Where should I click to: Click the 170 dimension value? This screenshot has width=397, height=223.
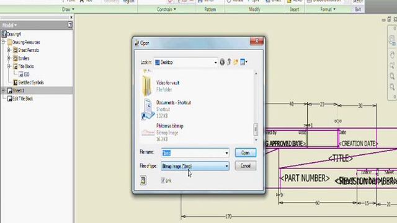point(228,216)
